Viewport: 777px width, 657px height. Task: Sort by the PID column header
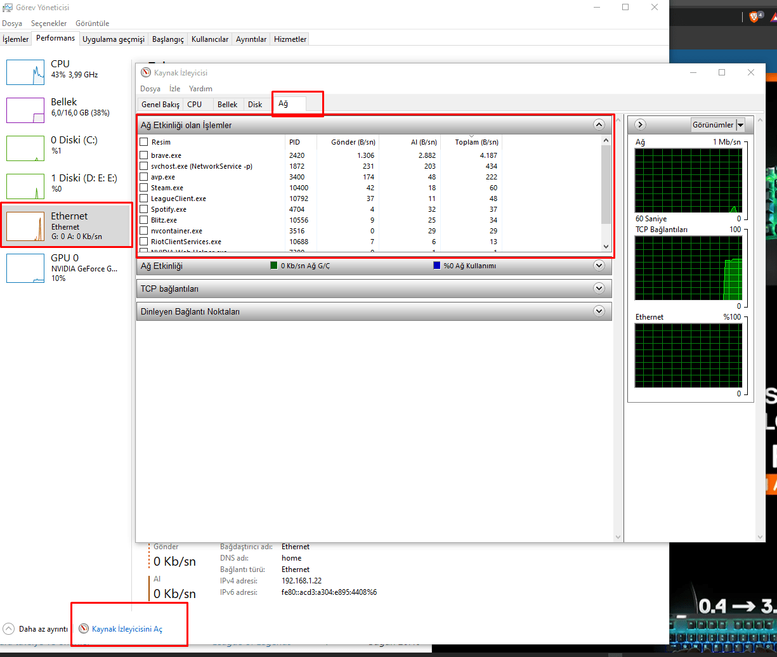[x=301, y=142]
